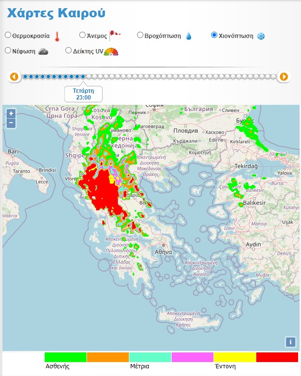Click Αθήνα label on map
Viewport: 301px width, 376px height.
[x=163, y=252]
